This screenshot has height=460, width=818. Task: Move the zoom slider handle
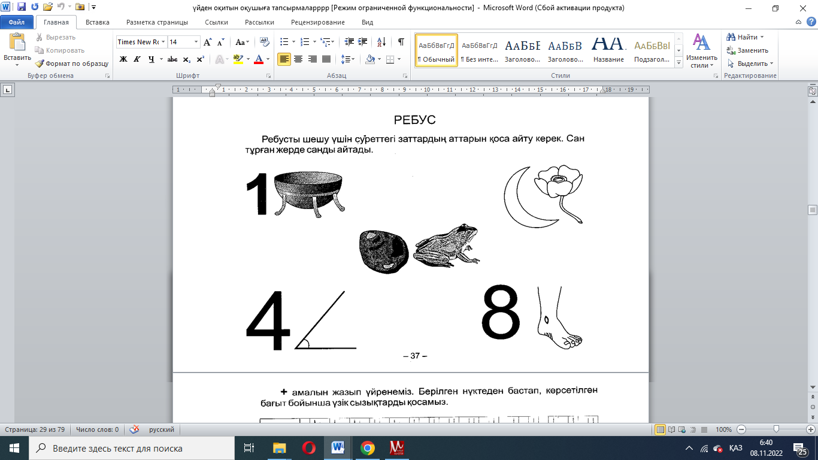point(776,429)
